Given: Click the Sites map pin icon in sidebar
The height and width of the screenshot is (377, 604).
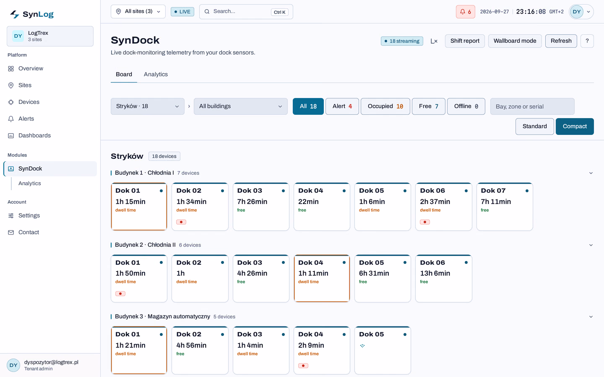Looking at the screenshot, I should 11,85.
